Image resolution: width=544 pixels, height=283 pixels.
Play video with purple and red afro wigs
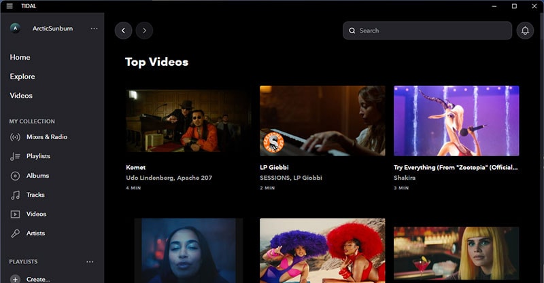[x=322, y=250]
